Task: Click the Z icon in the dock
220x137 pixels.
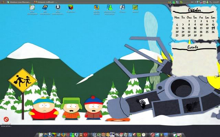Action: (112, 135)
